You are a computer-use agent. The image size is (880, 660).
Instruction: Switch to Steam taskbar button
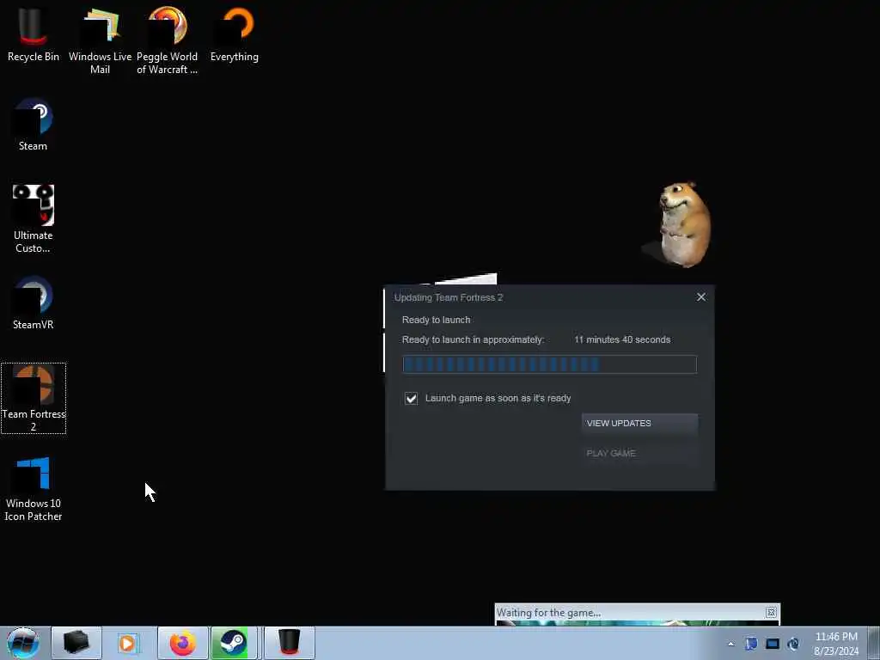(x=234, y=643)
